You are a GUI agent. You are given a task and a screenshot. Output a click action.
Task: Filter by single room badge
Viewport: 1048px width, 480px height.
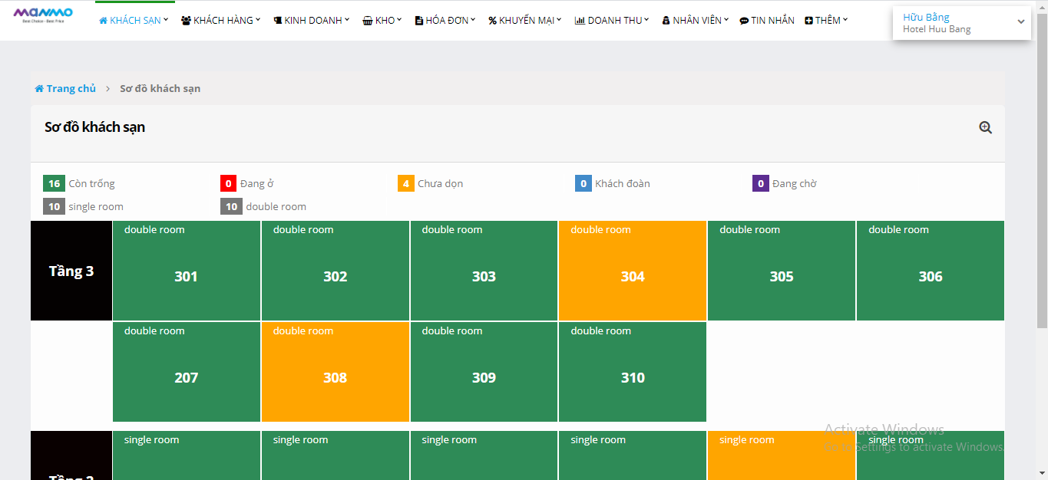[54, 207]
